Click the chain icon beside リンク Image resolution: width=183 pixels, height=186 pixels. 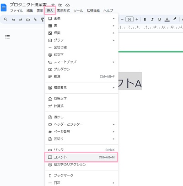50,150
